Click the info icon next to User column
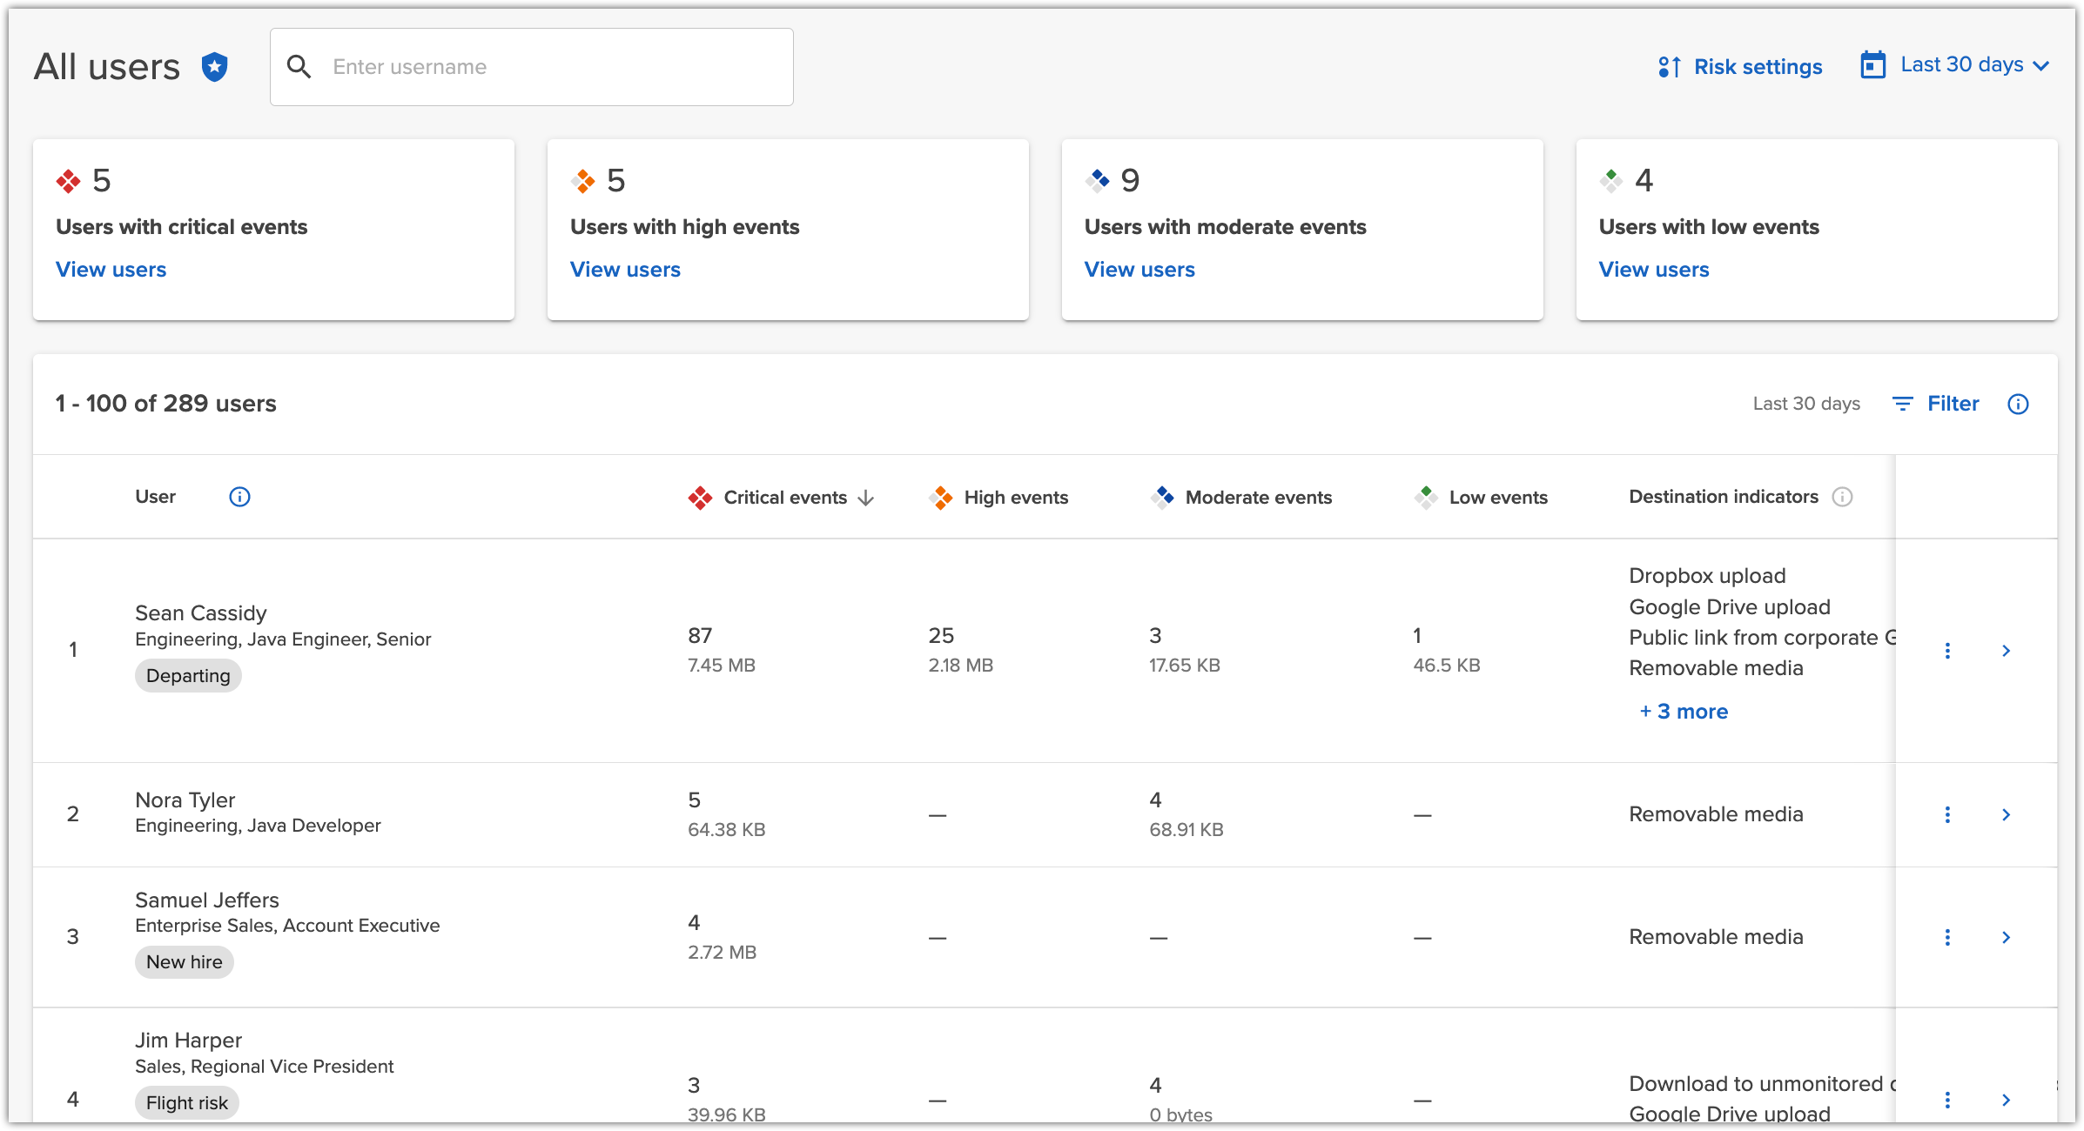Viewport: 2084px width, 1131px height. 239,497
